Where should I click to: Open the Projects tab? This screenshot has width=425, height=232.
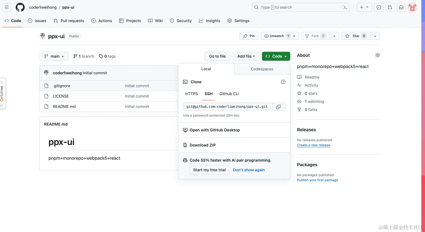tap(130, 21)
